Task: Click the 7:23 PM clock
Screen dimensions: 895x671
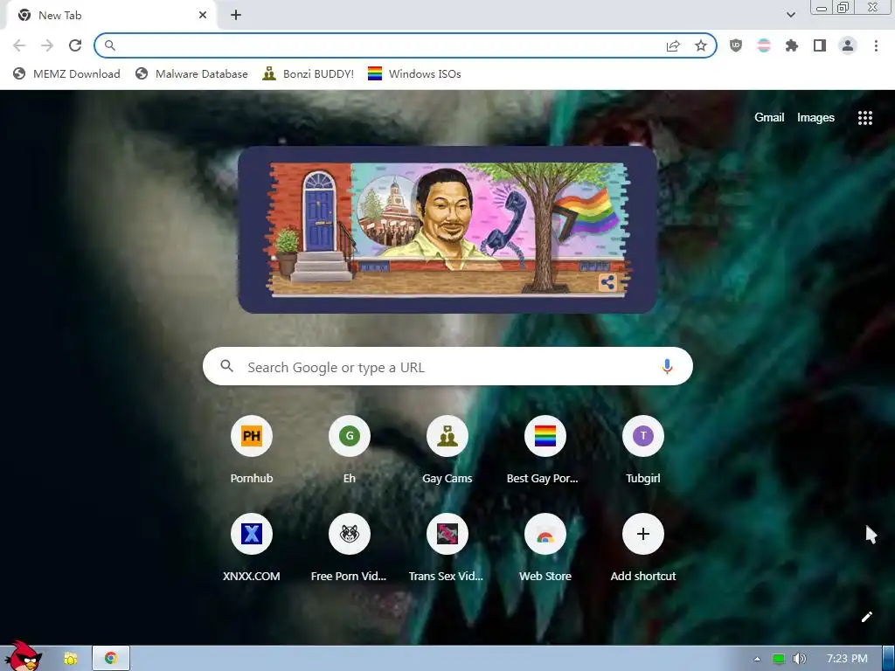Action: click(x=847, y=659)
